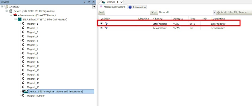Viewport: 252px width, 106px height.
Task: Click the INT type cell
Action: point(194,28)
